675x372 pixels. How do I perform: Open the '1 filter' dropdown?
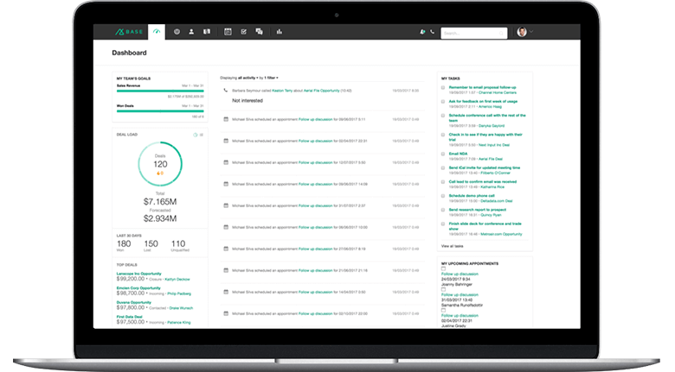(271, 78)
